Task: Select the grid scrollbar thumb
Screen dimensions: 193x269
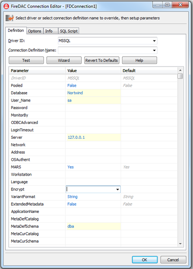Action: (180, 76)
